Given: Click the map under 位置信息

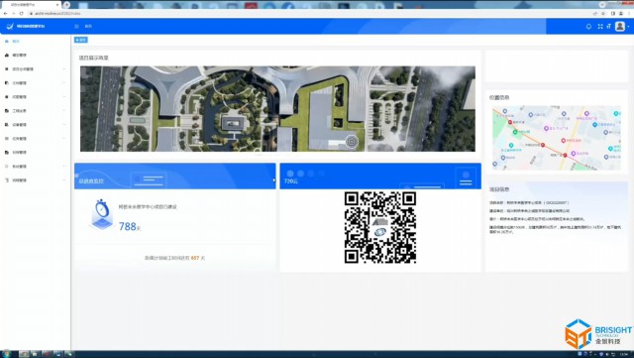Looking at the screenshot, I should pos(557,138).
